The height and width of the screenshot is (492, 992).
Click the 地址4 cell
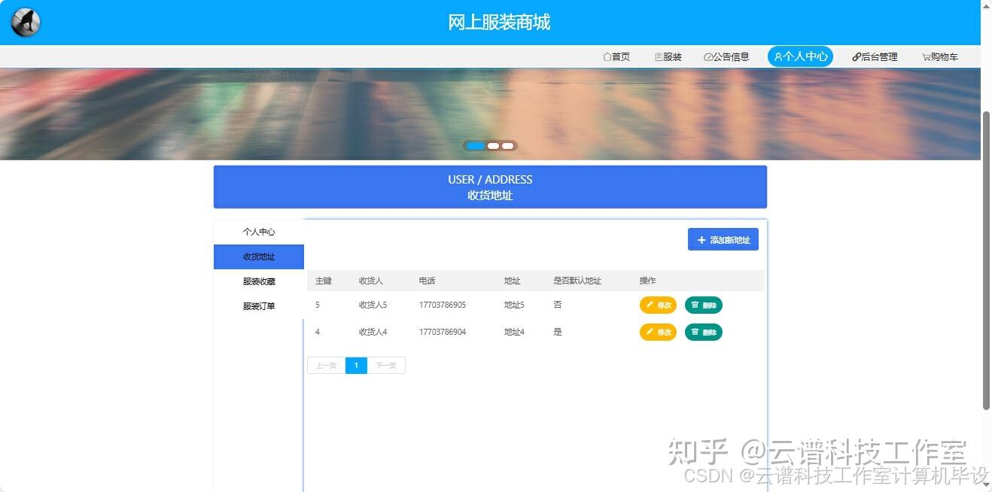tap(515, 332)
